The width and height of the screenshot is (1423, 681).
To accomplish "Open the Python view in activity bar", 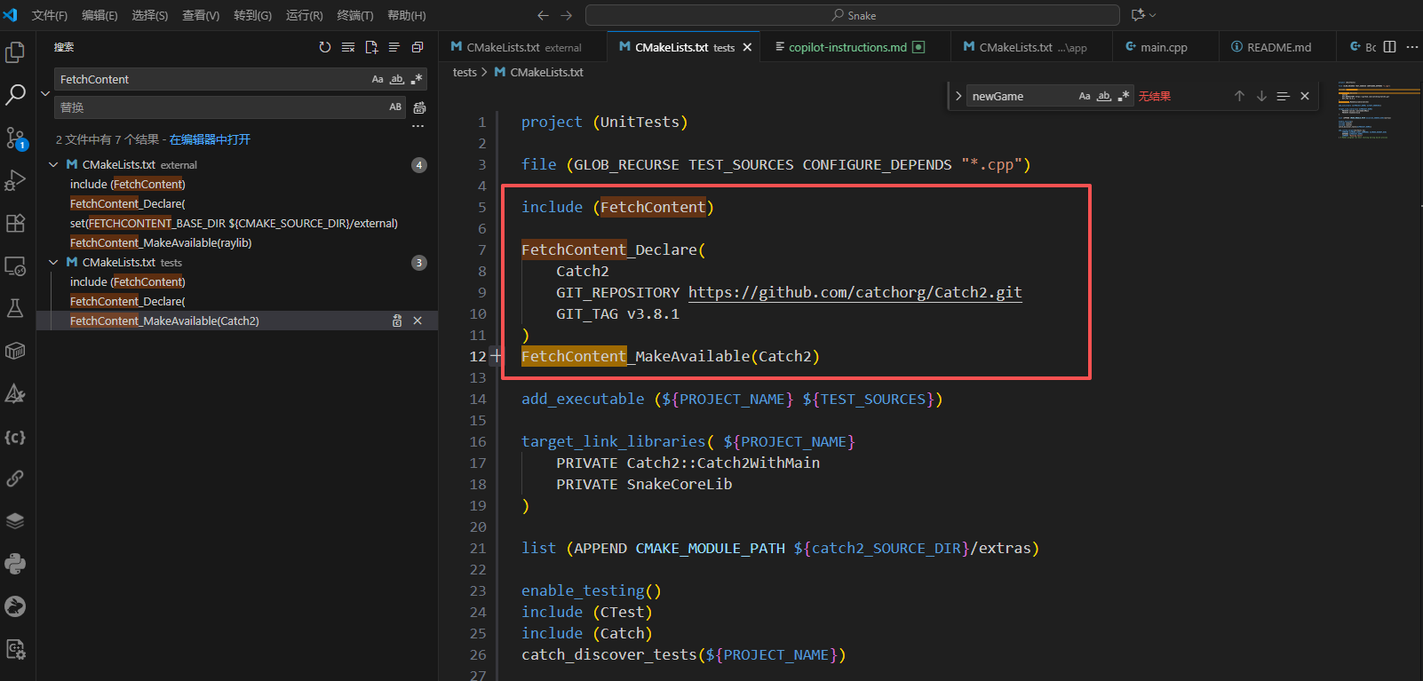I will coord(15,564).
